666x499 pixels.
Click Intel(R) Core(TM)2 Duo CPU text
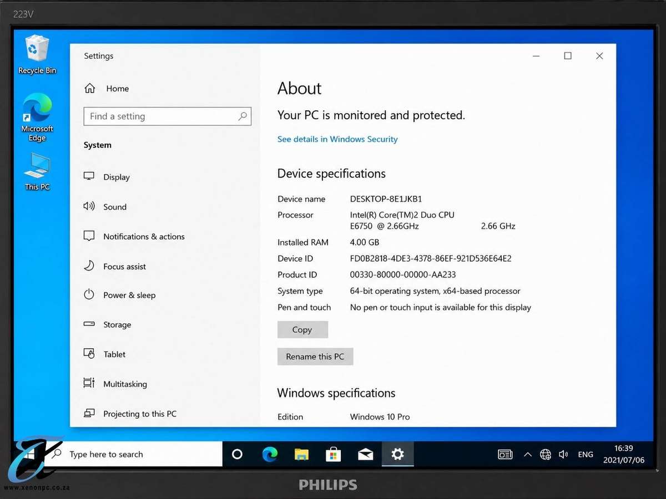402,215
